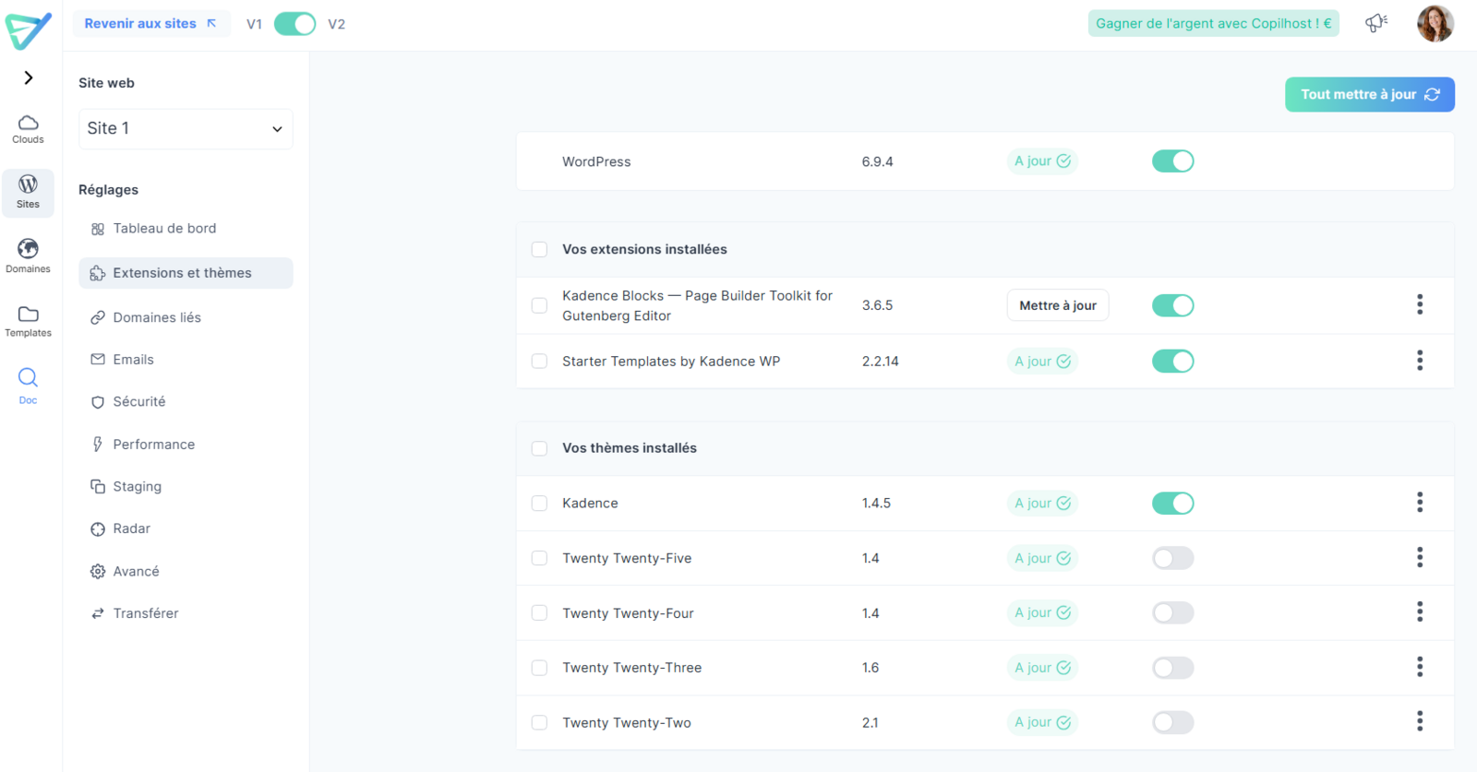Viewport: 1477px width, 772px height.
Task: Open the Clouds section
Action: (28, 129)
